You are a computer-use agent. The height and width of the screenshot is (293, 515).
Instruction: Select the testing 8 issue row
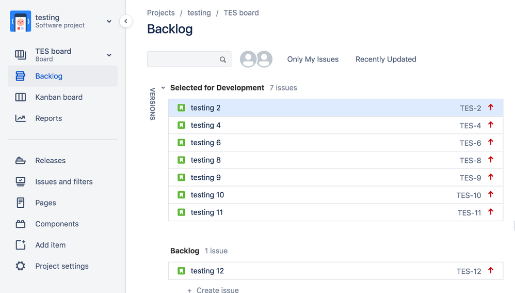click(335, 160)
